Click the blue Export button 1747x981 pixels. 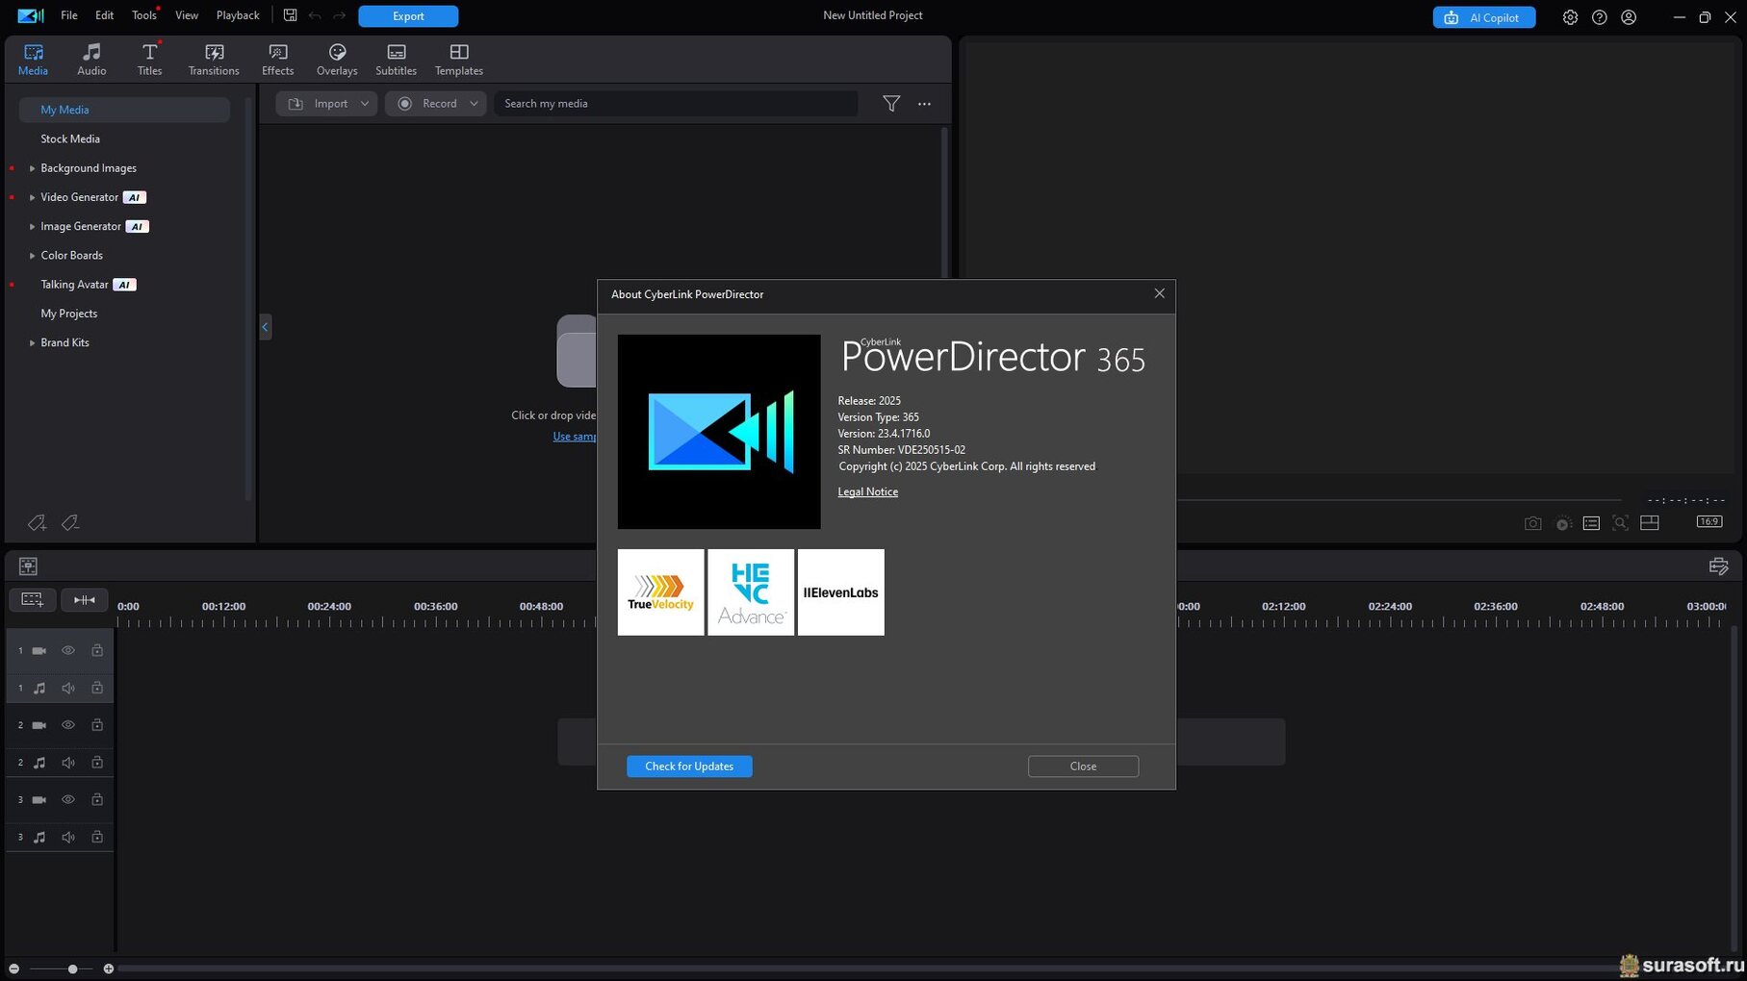pos(408,16)
